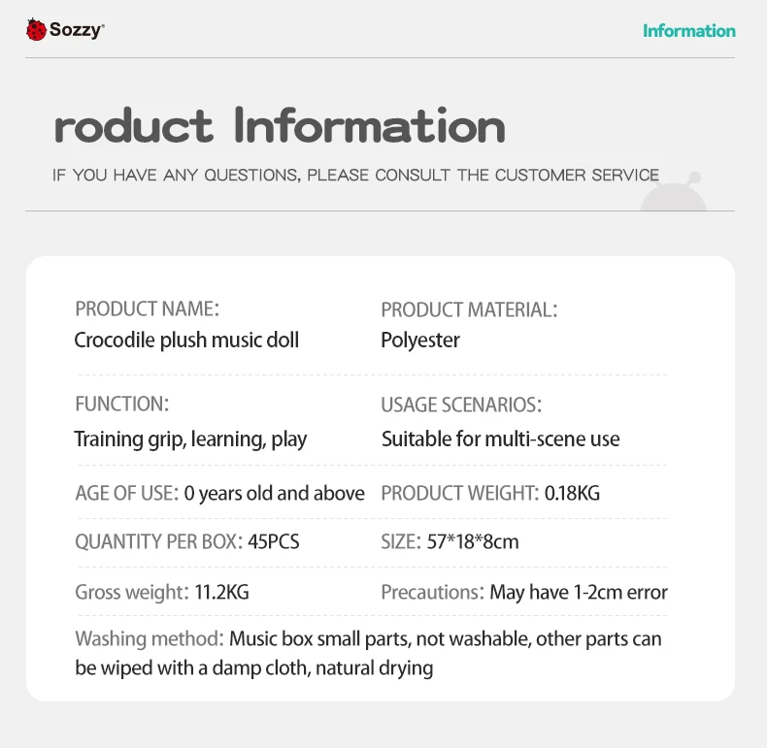Select "Suitable for multi-scene use" text
The height and width of the screenshot is (748, 767).
click(x=500, y=439)
